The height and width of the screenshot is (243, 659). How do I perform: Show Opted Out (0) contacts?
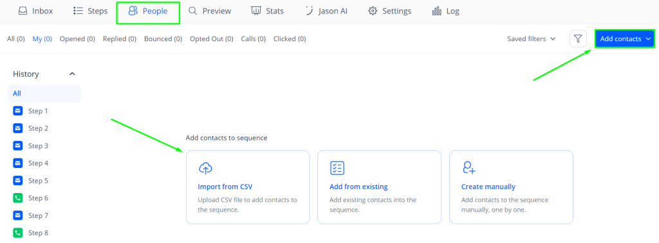coord(211,39)
